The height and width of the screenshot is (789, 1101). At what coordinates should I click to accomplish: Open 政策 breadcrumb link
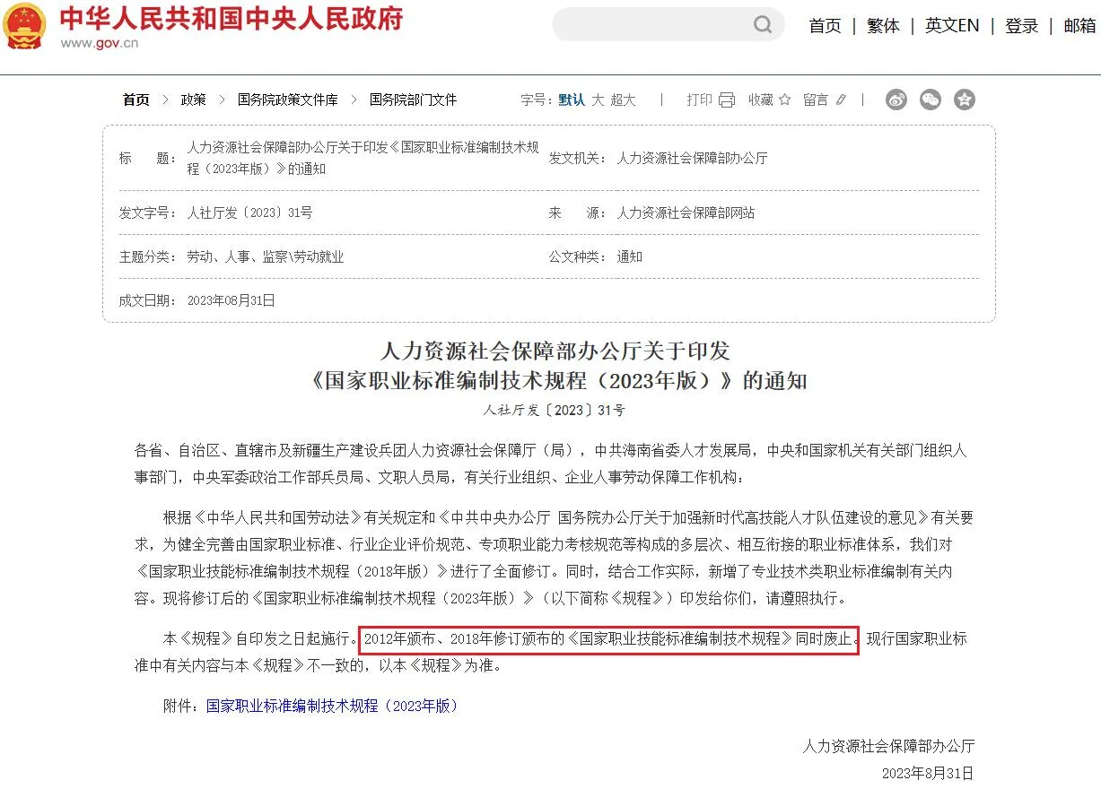(x=194, y=100)
